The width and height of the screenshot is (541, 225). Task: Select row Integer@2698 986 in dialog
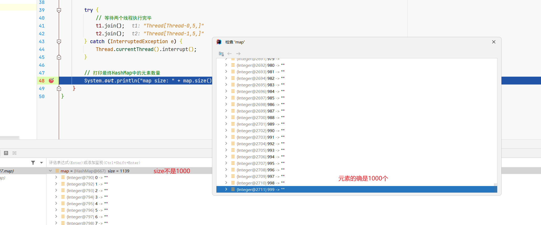coord(355,104)
